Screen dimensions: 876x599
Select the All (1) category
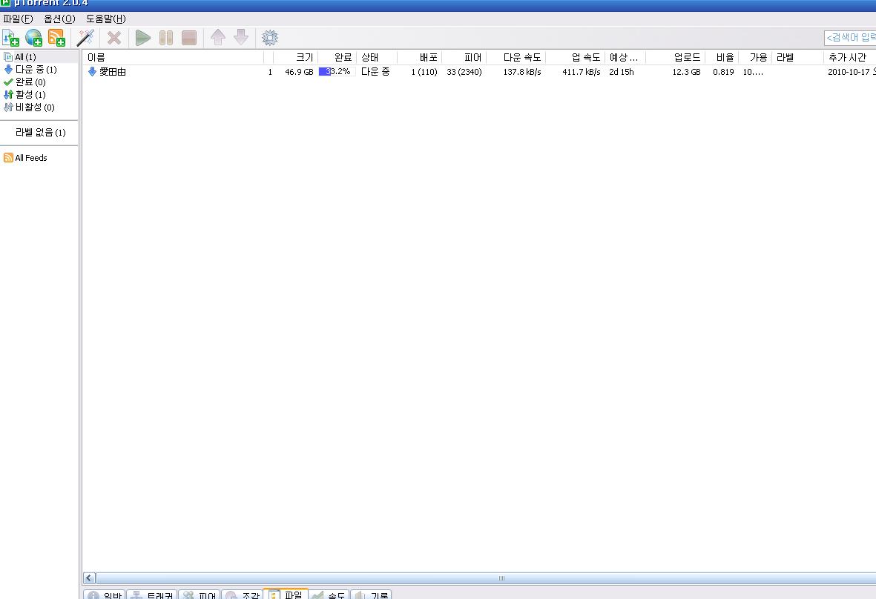pos(39,57)
